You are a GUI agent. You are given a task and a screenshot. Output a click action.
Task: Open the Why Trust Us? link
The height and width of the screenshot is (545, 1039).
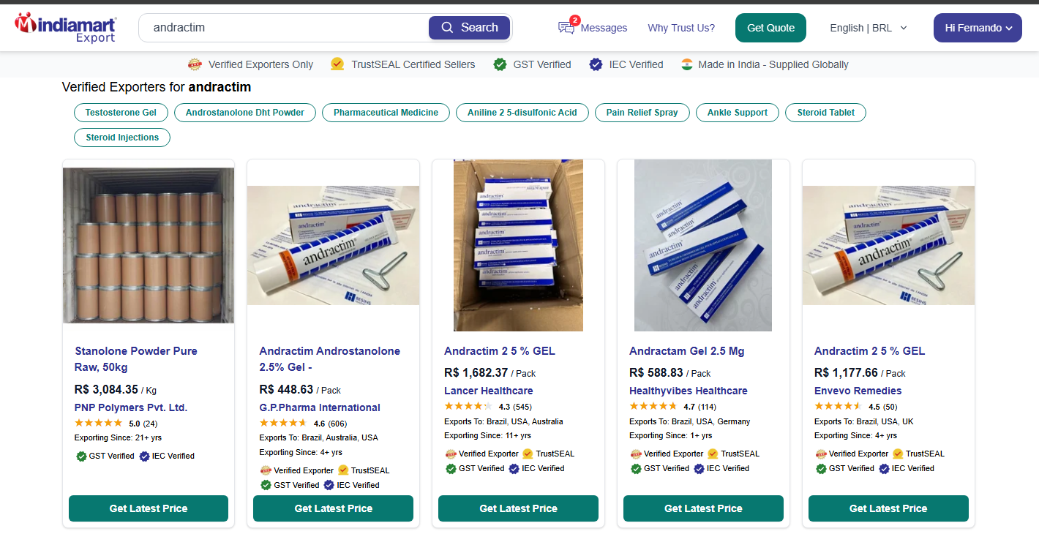pos(680,28)
